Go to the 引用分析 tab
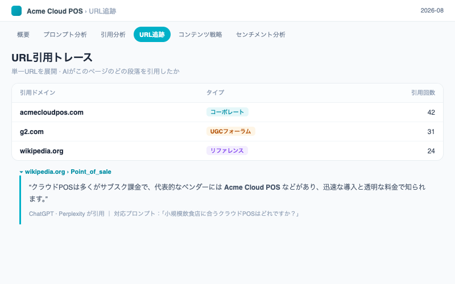The width and height of the screenshot is (455, 284). point(113,35)
